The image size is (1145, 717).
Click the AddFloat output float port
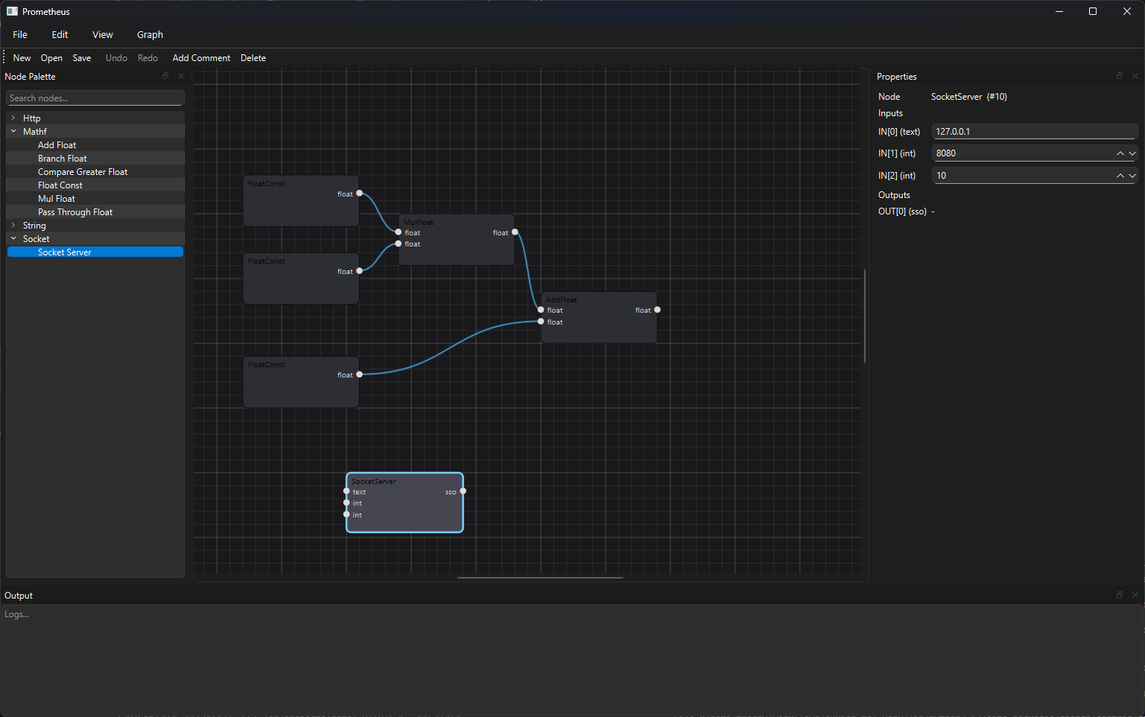click(657, 310)
